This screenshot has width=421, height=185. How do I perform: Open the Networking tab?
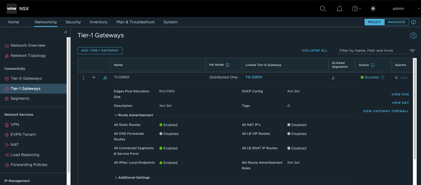pyautogui.click(x=46, y=22)
